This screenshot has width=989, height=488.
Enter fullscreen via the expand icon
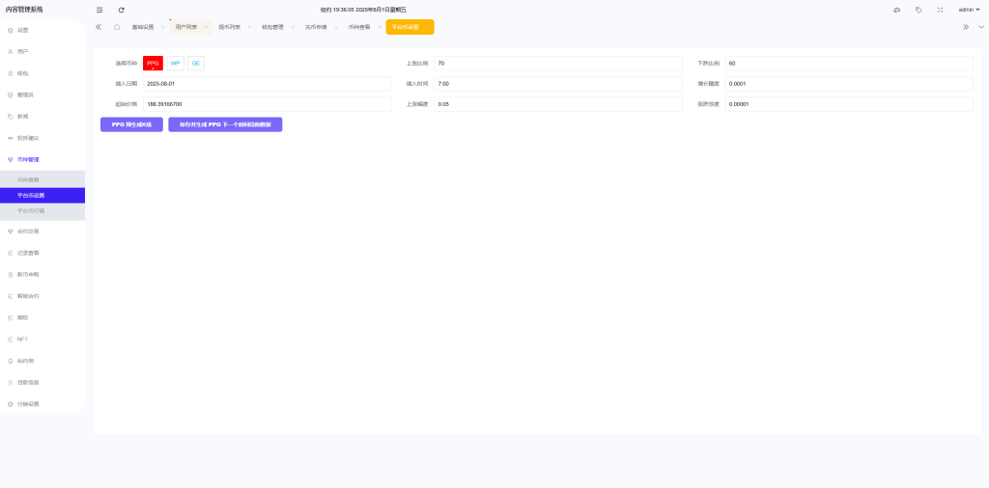pos(940,10)
